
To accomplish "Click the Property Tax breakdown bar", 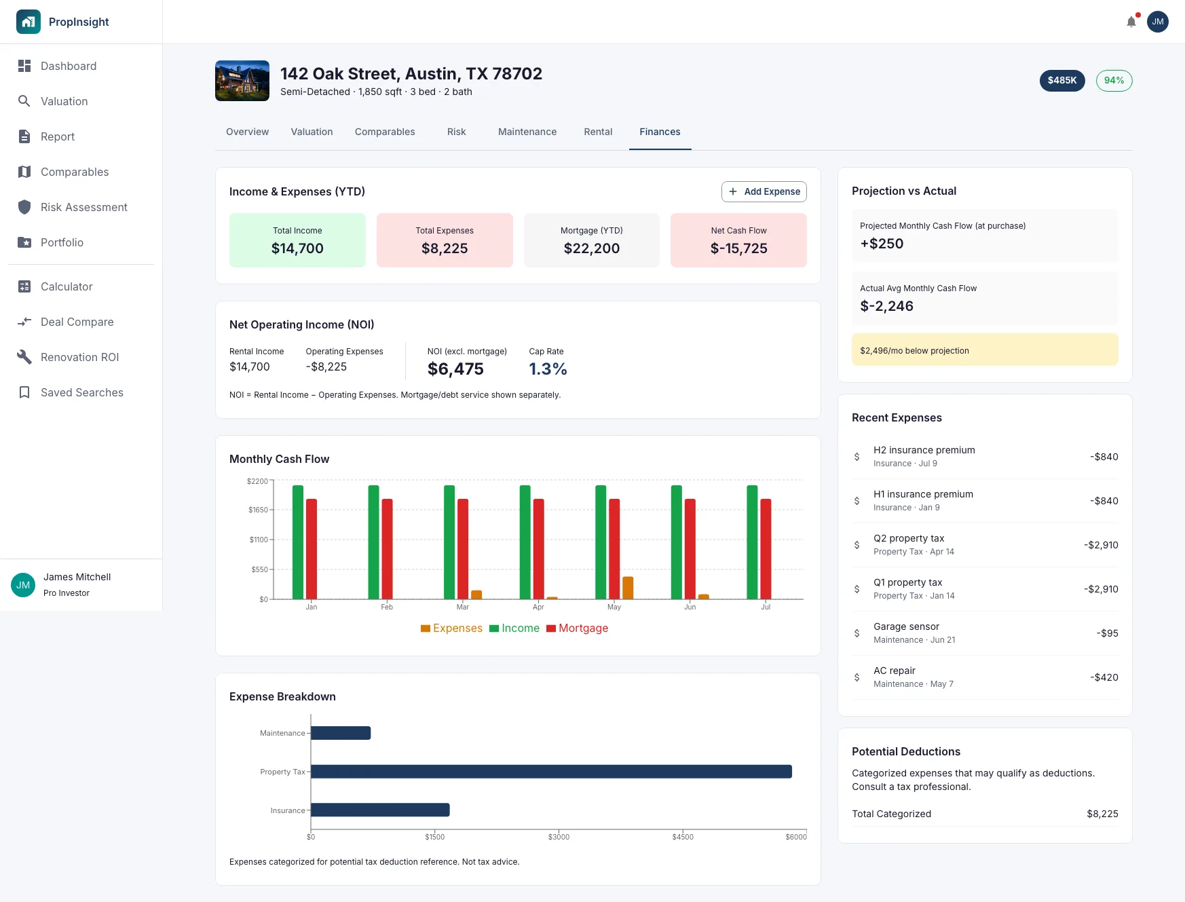I will (551, 772).
